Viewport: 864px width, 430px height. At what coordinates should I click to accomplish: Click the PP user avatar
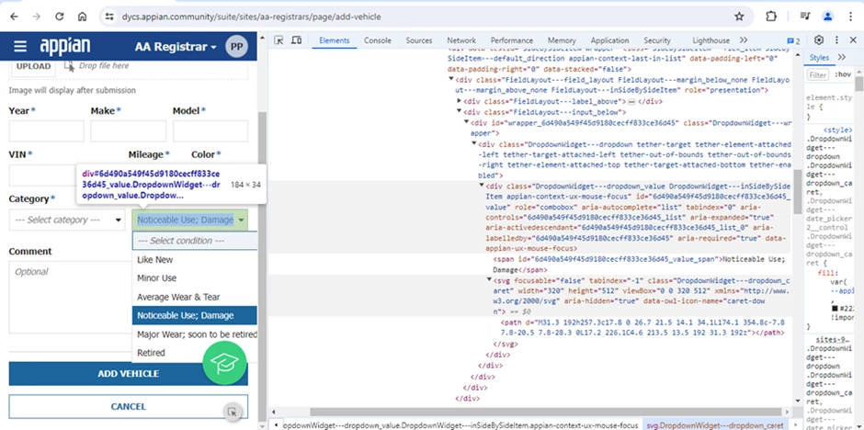[237, 46]
